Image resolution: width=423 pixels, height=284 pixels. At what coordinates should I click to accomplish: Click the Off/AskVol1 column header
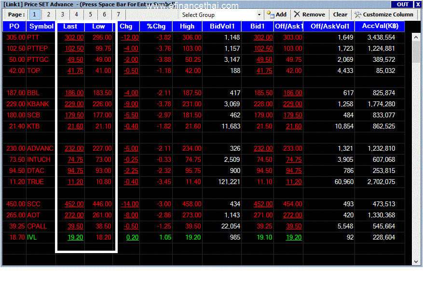[x=329, y=26]
